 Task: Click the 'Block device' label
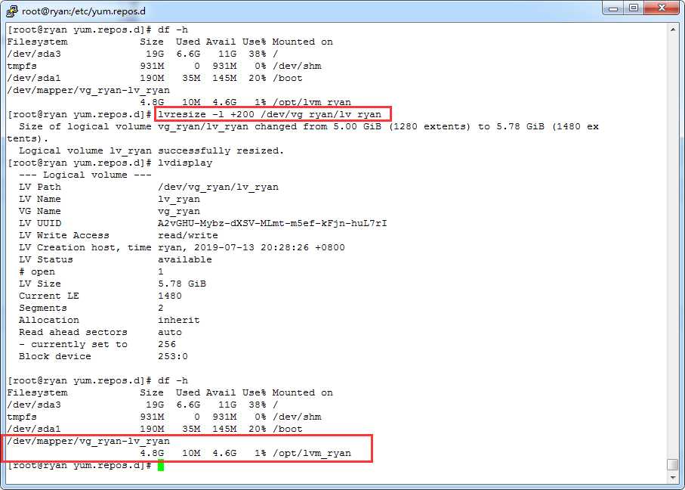55,357
